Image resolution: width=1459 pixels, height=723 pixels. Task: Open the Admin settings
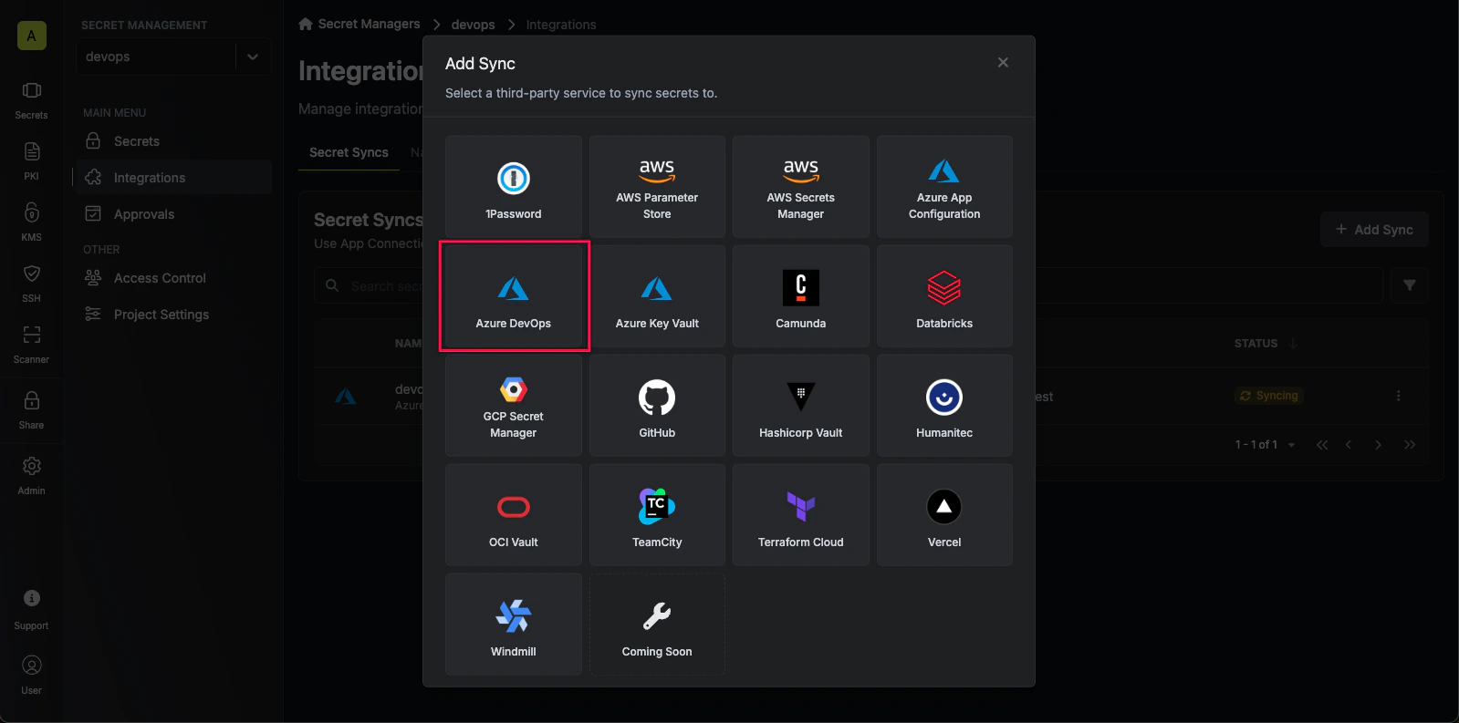point(31,476)
